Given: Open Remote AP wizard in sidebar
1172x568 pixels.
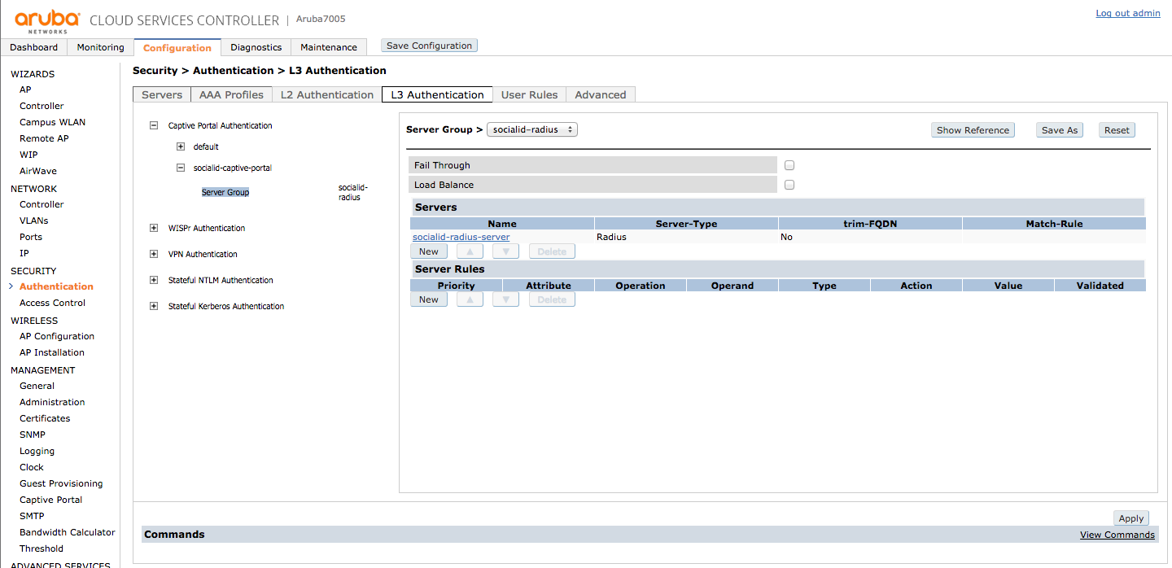Looking at the screenshot, I should (44, 138).
